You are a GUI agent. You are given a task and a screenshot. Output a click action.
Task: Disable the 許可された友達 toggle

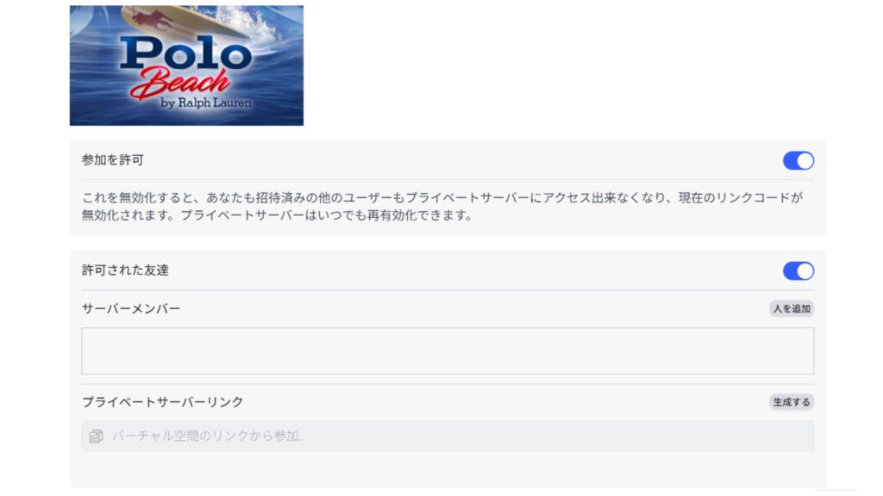coord(798,271)
